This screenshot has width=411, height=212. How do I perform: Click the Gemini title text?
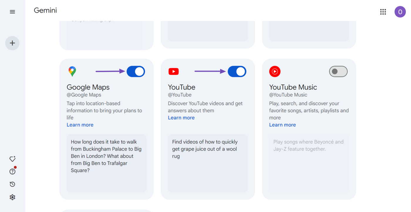point(45,10)
